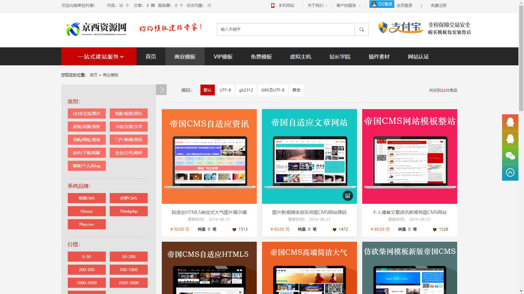Viewport: 524px width, 294px height.
Task: Filter by QQ非主流/图片 category
Action: click(87, 114)
